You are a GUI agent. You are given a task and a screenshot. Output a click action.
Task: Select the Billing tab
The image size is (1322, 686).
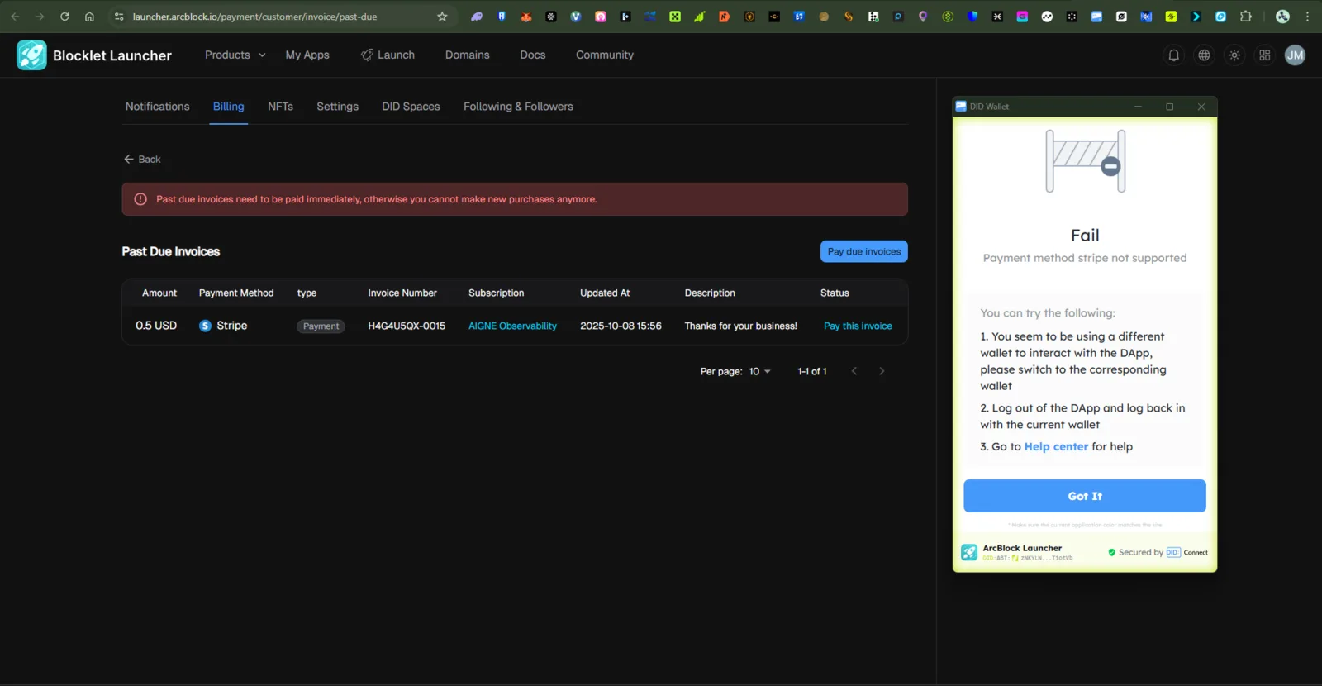[229, 107]
